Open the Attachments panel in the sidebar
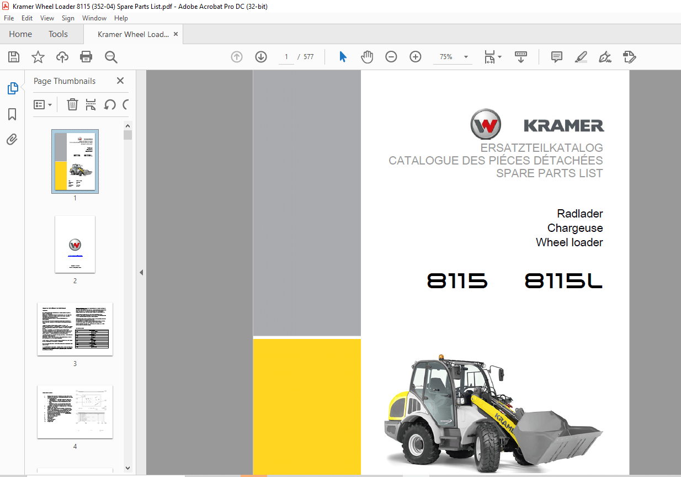 coord(13,139)
